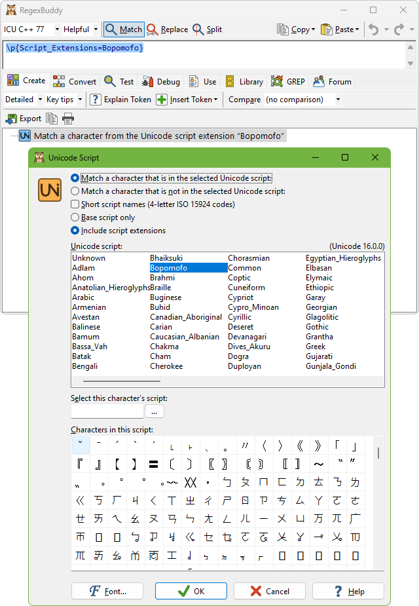The width and height of the screenshot is (419, 606).
Task: Click the character grid vertical scrollbar
Action: click(x=378, y=453)
